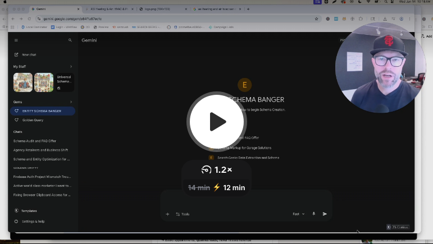Screen dimensions: 433x244
Task: Open site information icon in address bar
Action: (x=39, y=19)
